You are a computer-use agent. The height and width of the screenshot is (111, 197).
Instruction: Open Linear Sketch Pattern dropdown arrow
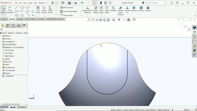pos(81,11)
